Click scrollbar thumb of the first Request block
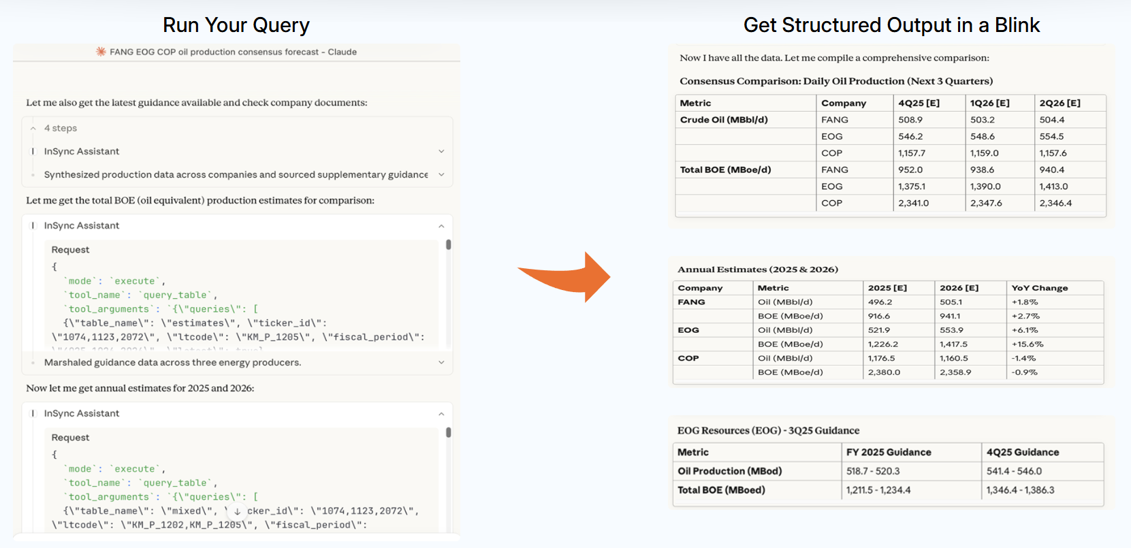 coord(448,244)
